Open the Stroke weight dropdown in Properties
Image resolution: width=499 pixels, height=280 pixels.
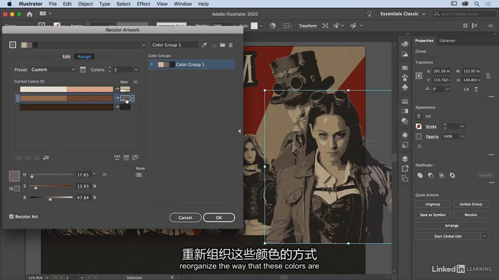tap(462, 126)
